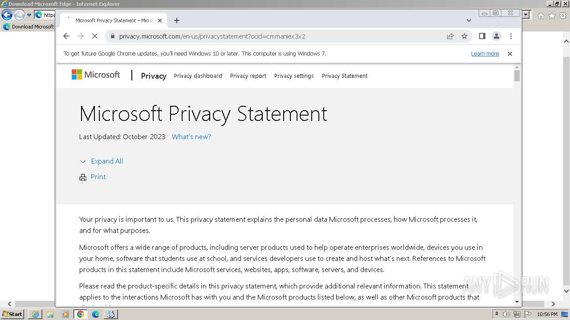
Task: Go back with Chrome's back arrow
Action: pyautogui.click(x=66, y=36)
